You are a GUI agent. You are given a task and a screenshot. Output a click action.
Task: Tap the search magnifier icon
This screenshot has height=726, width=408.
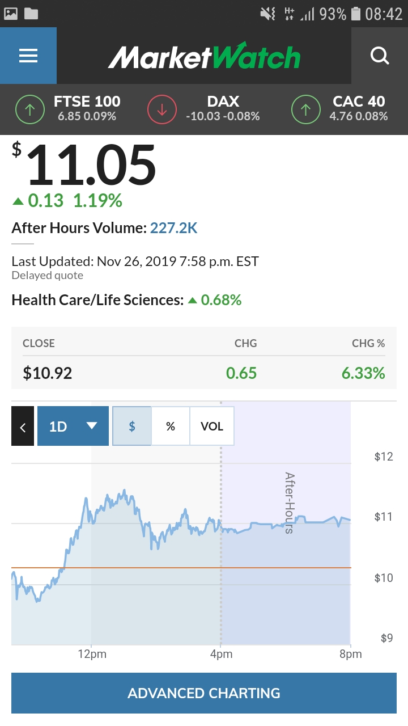(x=379, y=56)
